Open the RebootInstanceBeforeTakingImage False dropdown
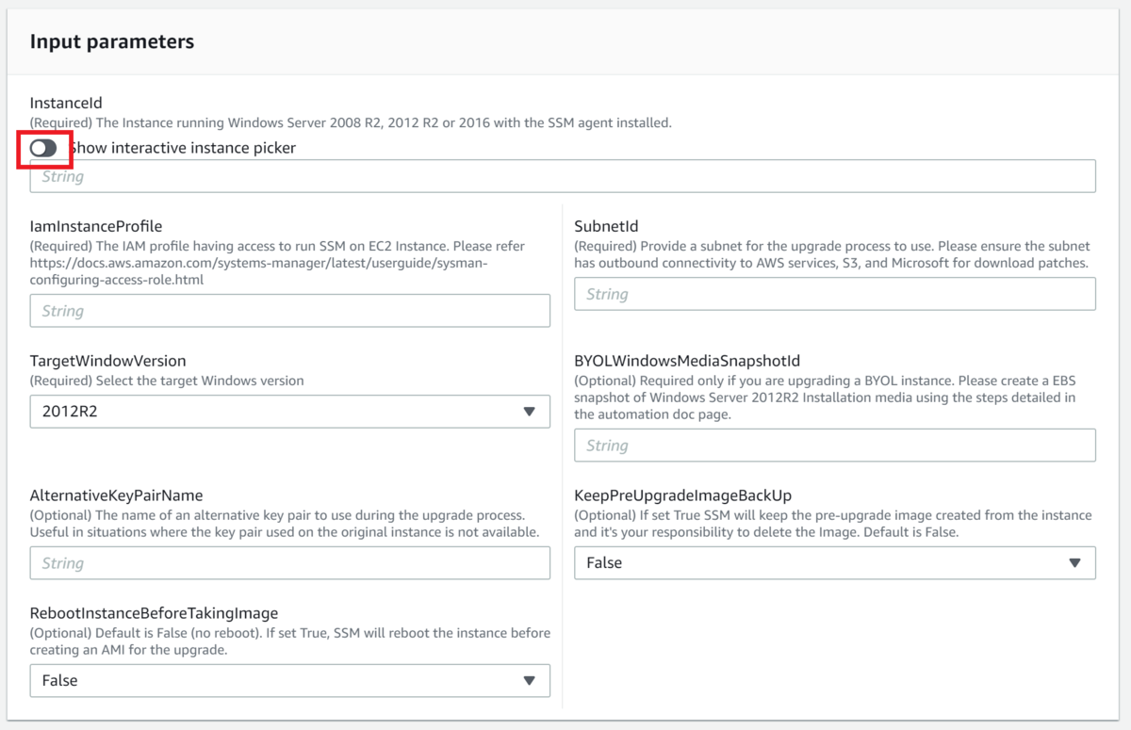1131x730 pixels. point(290,680)
